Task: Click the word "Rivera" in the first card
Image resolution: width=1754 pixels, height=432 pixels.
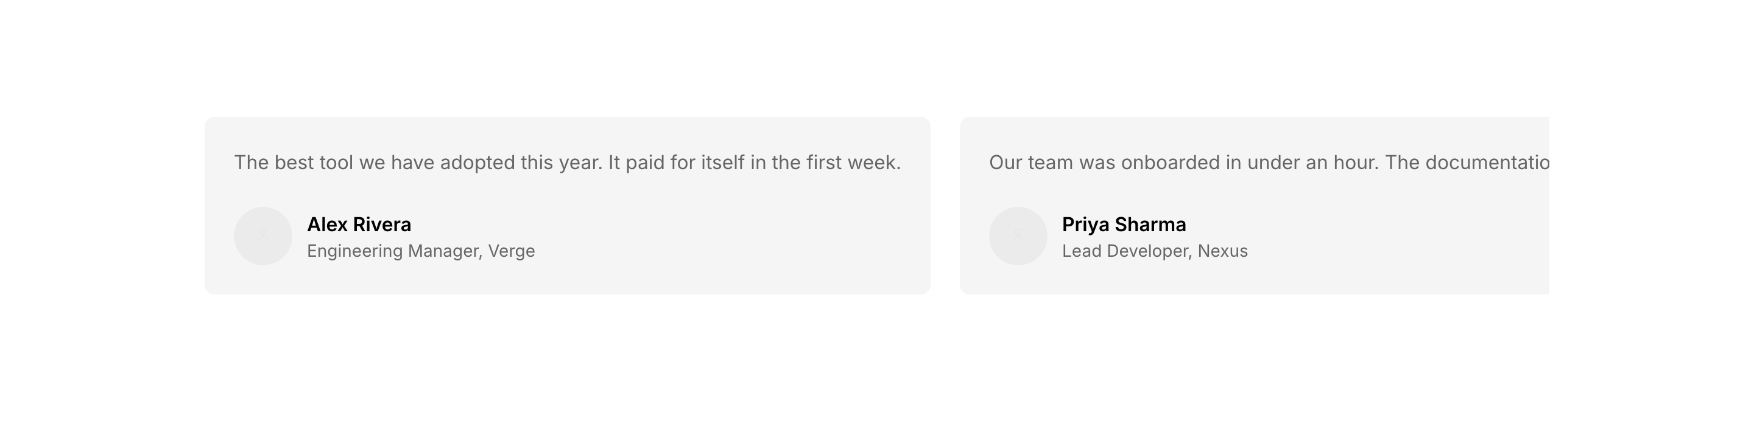Action: [382, 225]
